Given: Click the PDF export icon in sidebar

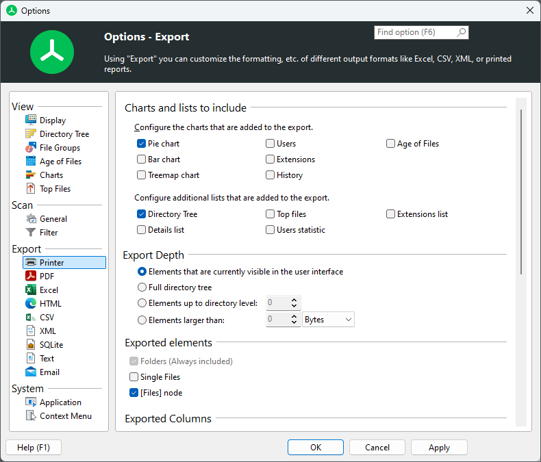Looking at the screenshot, I should (31, 277).
